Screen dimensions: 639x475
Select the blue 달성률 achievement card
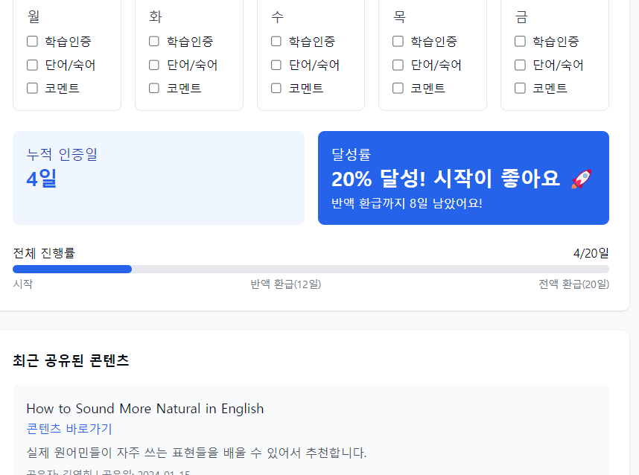point(463,178)
